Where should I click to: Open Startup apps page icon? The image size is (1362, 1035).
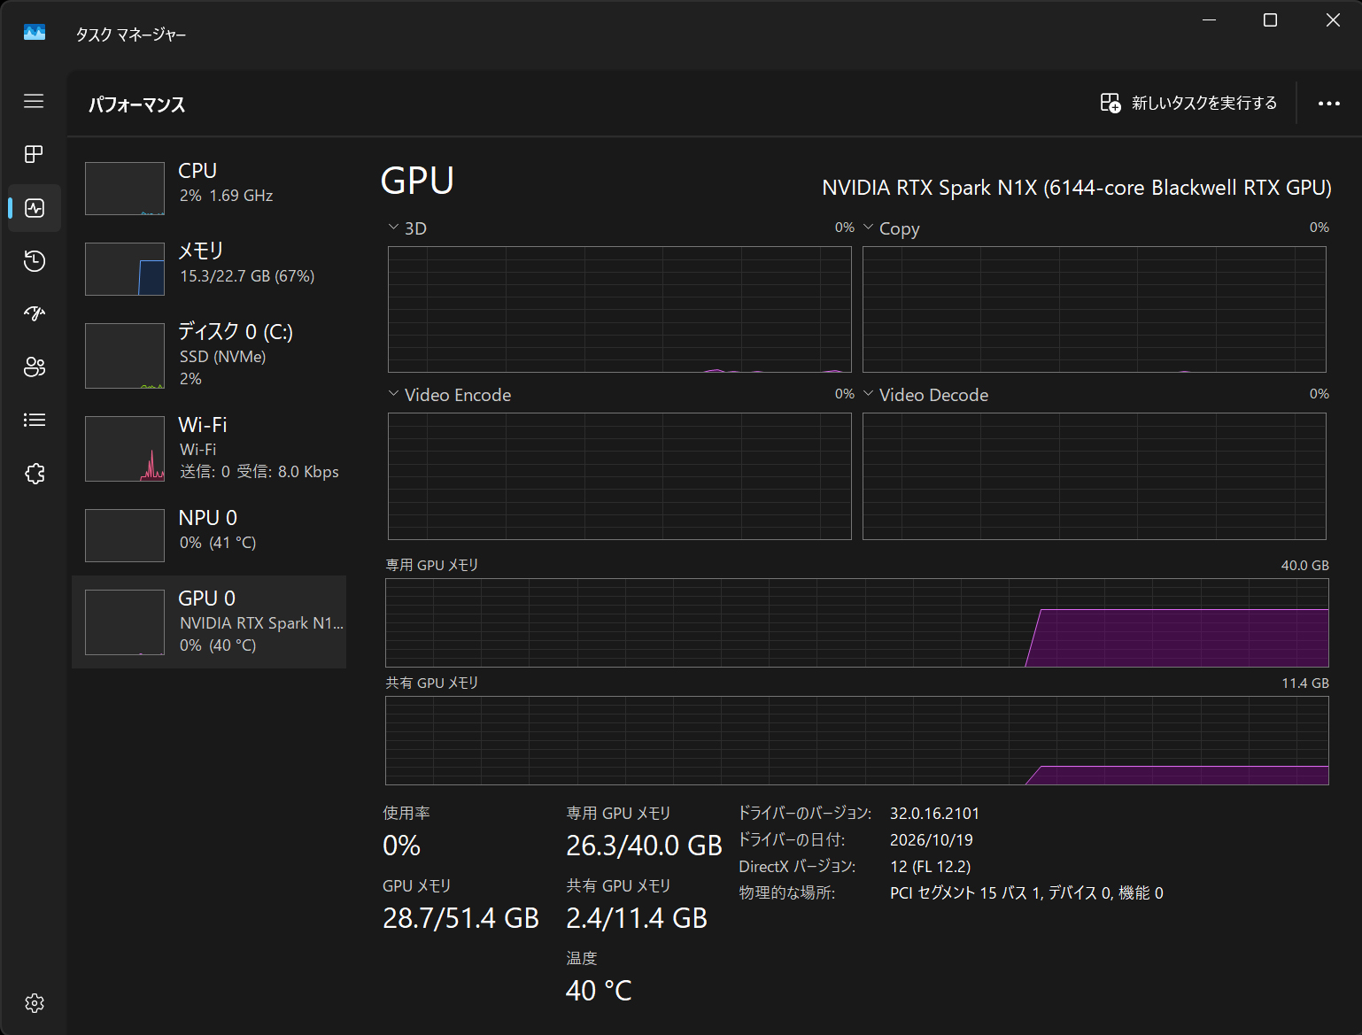click(x=35, y=313)
